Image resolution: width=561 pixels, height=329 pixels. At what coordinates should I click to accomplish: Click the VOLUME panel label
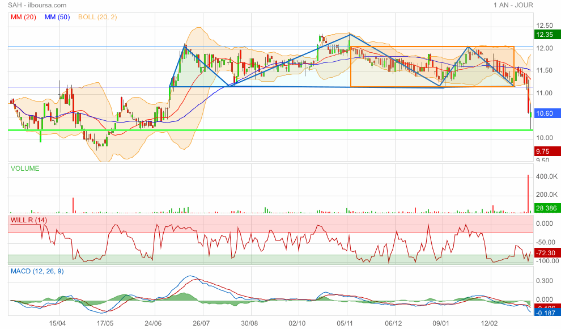(x=25, y=168)
